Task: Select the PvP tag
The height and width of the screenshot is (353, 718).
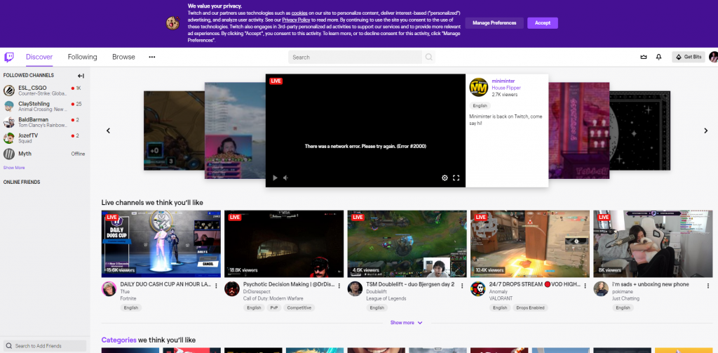Action: 274,308
